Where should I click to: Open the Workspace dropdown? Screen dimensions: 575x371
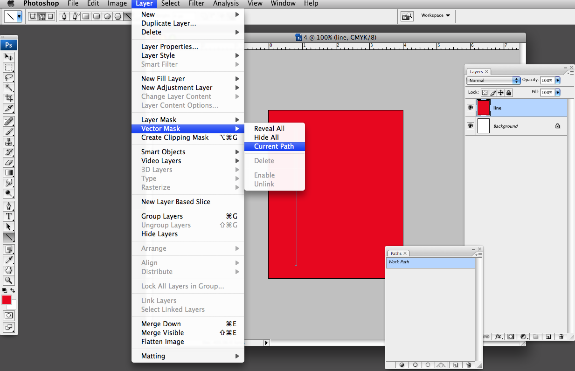(436, 15)
